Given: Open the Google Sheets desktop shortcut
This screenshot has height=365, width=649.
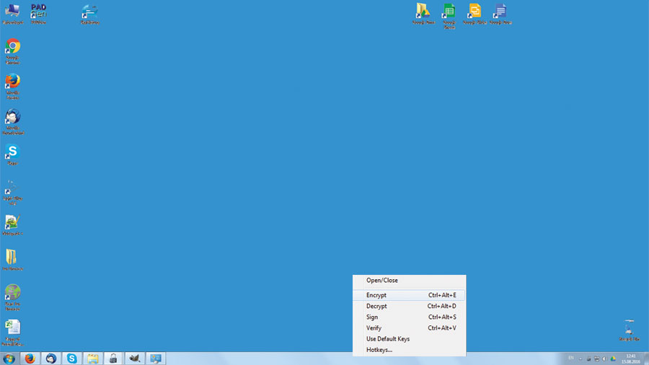Looking at the screenshot, I should coord(449,16).
